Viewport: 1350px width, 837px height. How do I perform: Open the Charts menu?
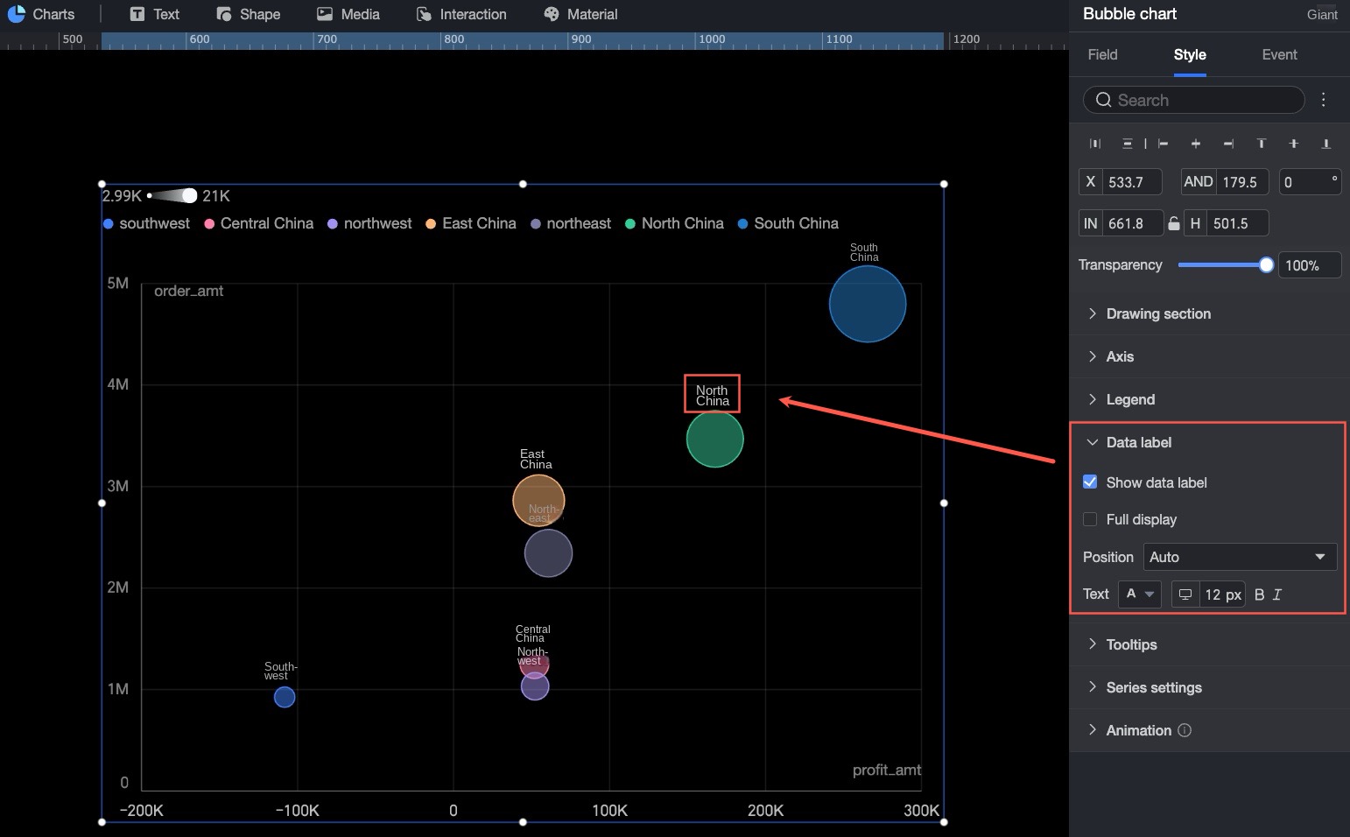(x=41, y=14)
